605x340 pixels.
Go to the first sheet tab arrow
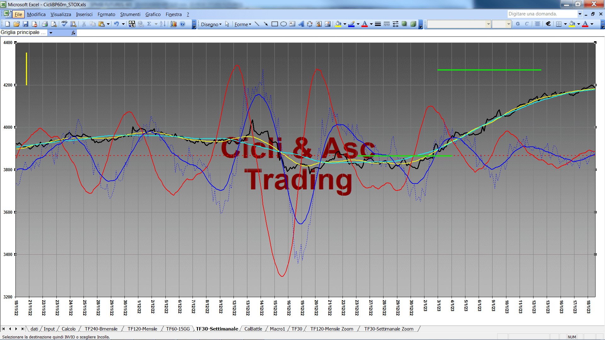pos(3,329)
